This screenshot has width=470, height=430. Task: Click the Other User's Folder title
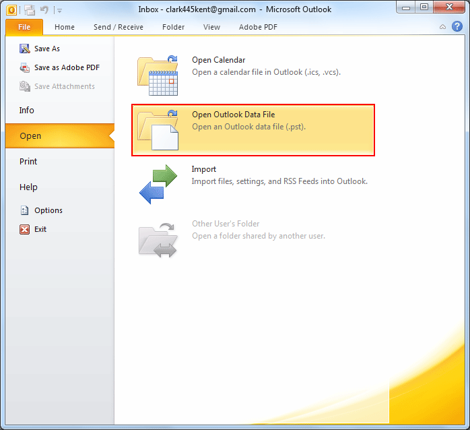pos(226,224)
